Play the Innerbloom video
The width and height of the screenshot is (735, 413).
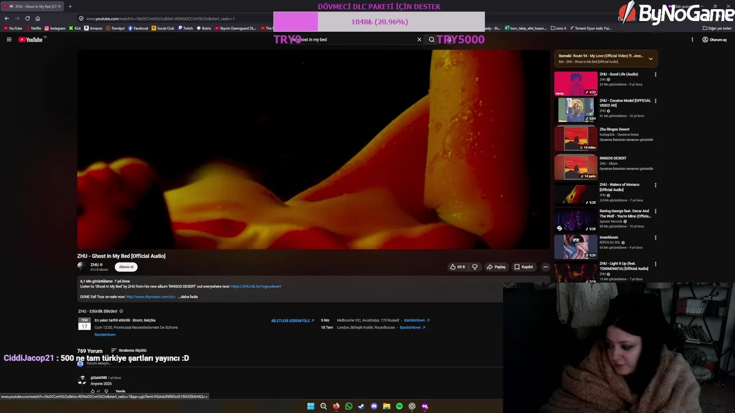click(x=576, y=247)
